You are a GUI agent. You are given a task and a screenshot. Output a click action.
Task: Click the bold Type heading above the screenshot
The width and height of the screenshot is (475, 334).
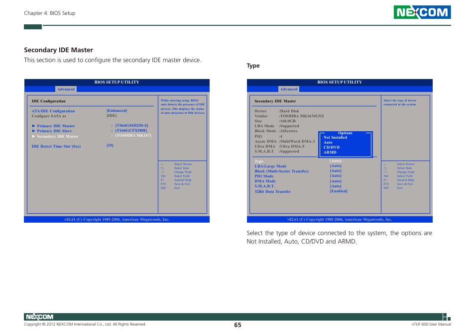coord(253,66)
